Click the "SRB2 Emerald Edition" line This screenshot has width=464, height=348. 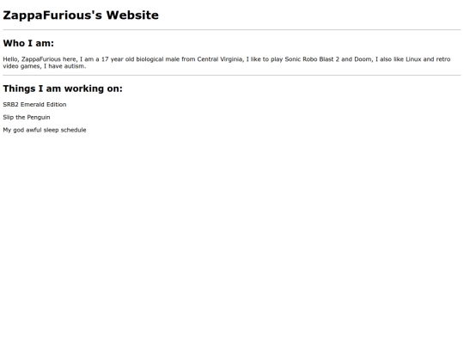coord(34,105)
